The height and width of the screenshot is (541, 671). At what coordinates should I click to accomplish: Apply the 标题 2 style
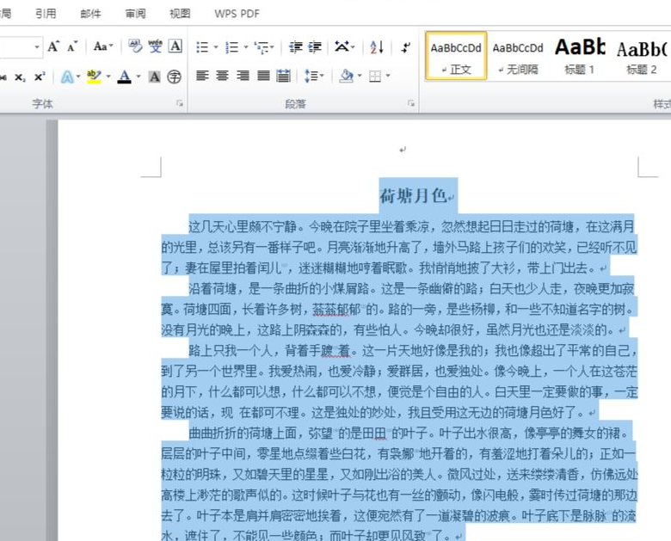(642, 56)
